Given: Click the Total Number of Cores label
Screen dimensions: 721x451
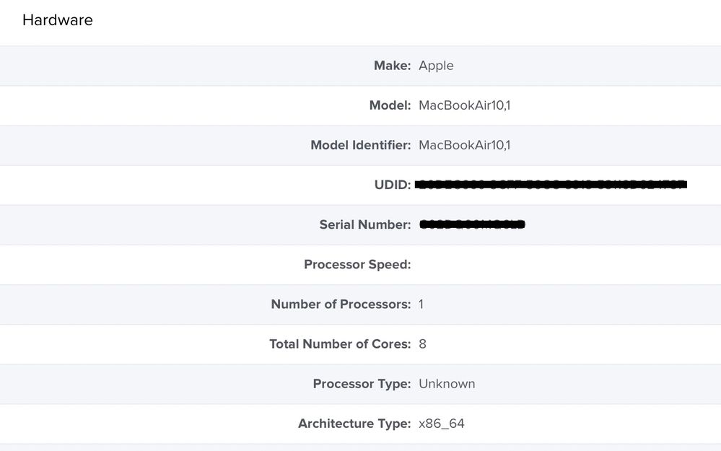Looking at the screenshot, I should pos(340,344).
